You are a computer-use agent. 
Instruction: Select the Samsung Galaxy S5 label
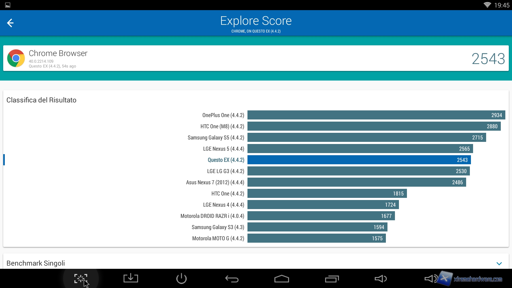(216, 138)
